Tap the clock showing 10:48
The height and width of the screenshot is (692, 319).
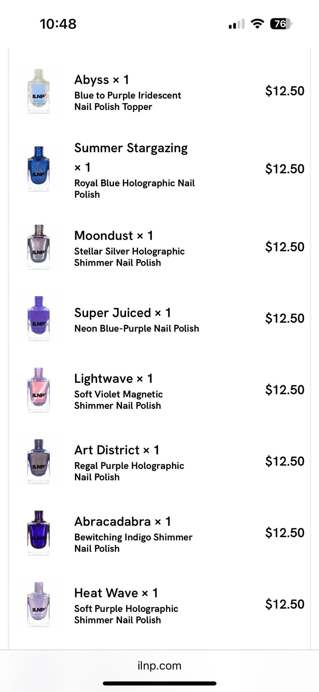click(58, 24)
